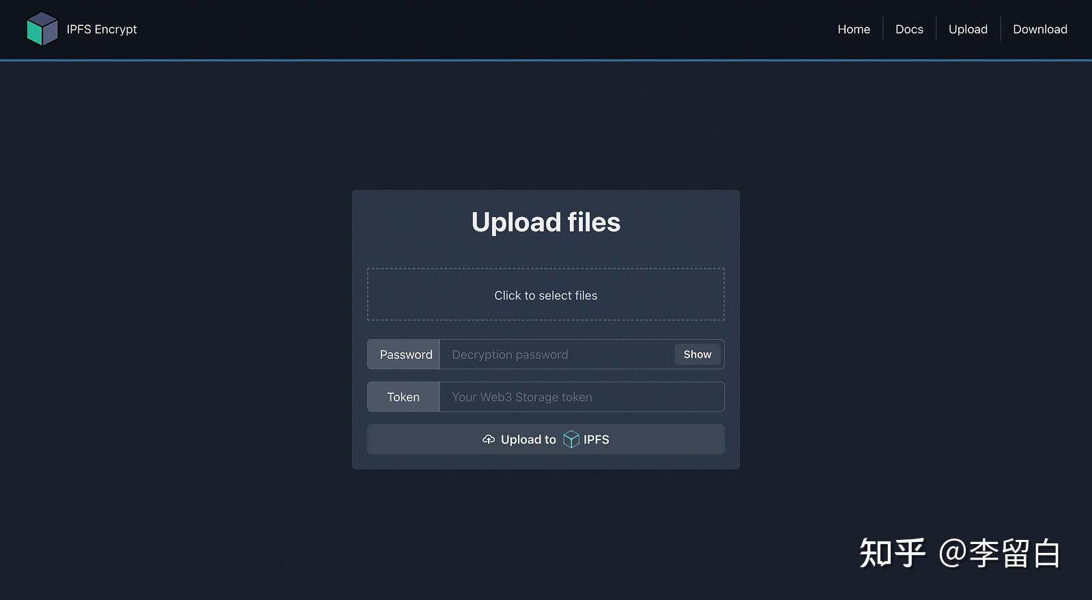The image size is (1092, 600).
Task: Focus the Web3 Storage token field
Action: tap(581, 397)
